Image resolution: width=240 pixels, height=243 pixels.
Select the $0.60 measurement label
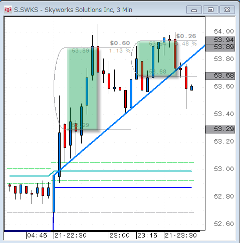(x=120, y=43)
